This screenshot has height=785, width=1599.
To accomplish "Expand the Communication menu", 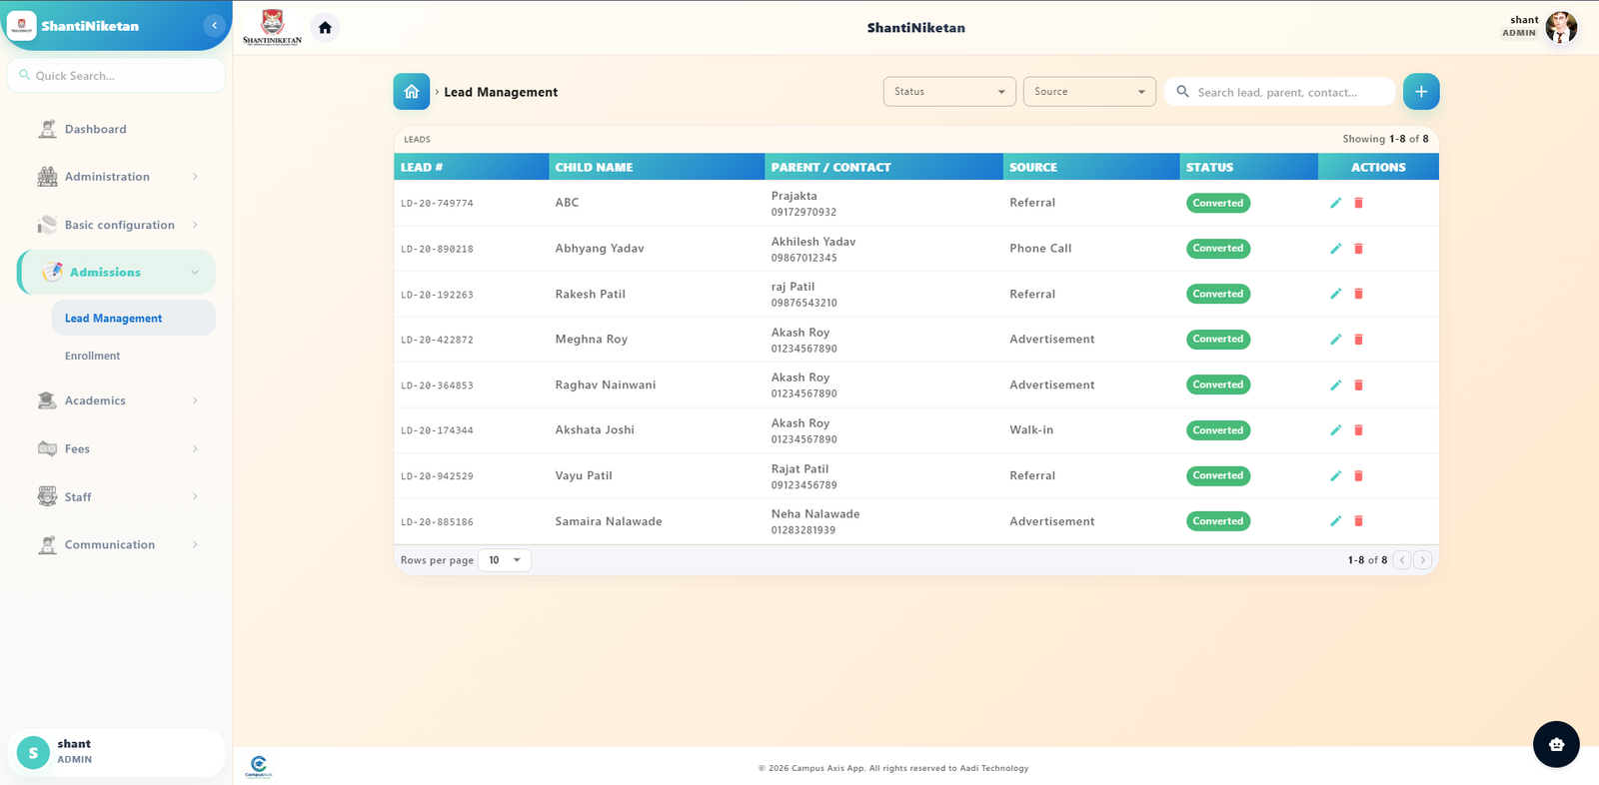I will pos(117,544).
